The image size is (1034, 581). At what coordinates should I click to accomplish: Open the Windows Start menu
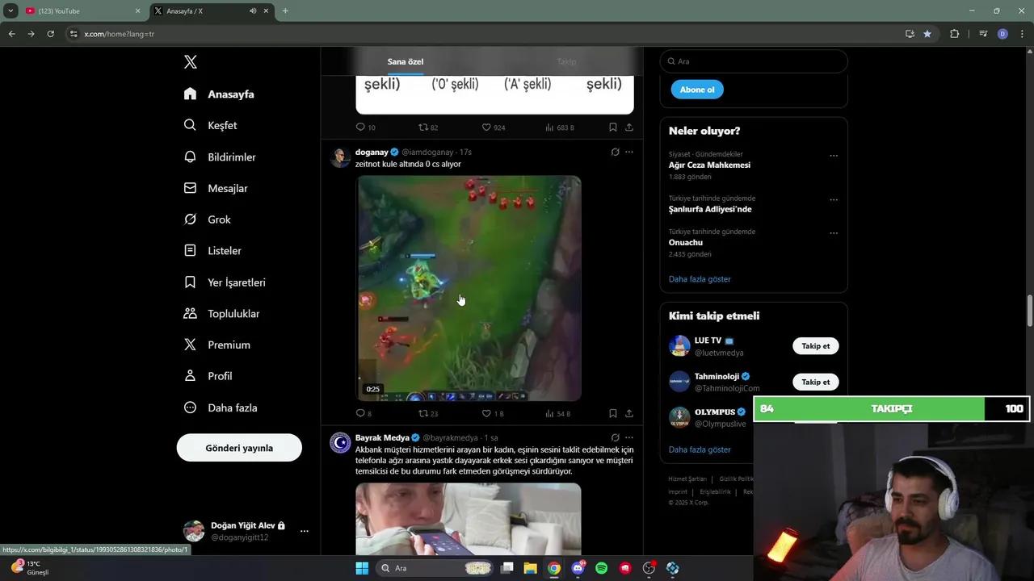point(362,568)
